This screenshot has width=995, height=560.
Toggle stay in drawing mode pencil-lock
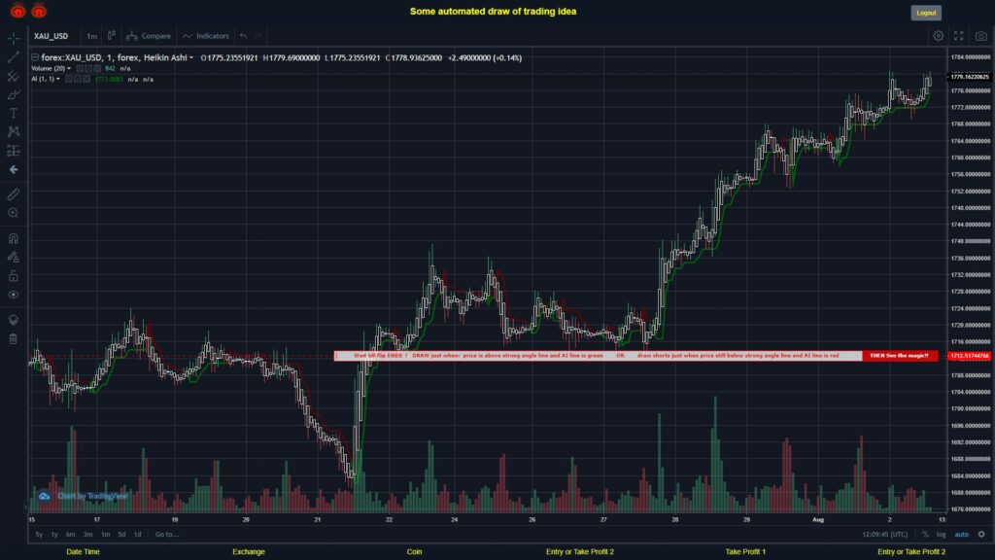coord(14,257)
